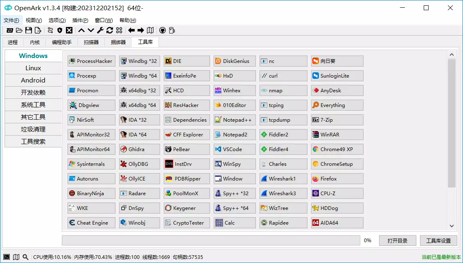The width and height of the screenshot is (463, 263).
Task: Click the wrench icon in the toolbar
Action: [x=100, y=30]
